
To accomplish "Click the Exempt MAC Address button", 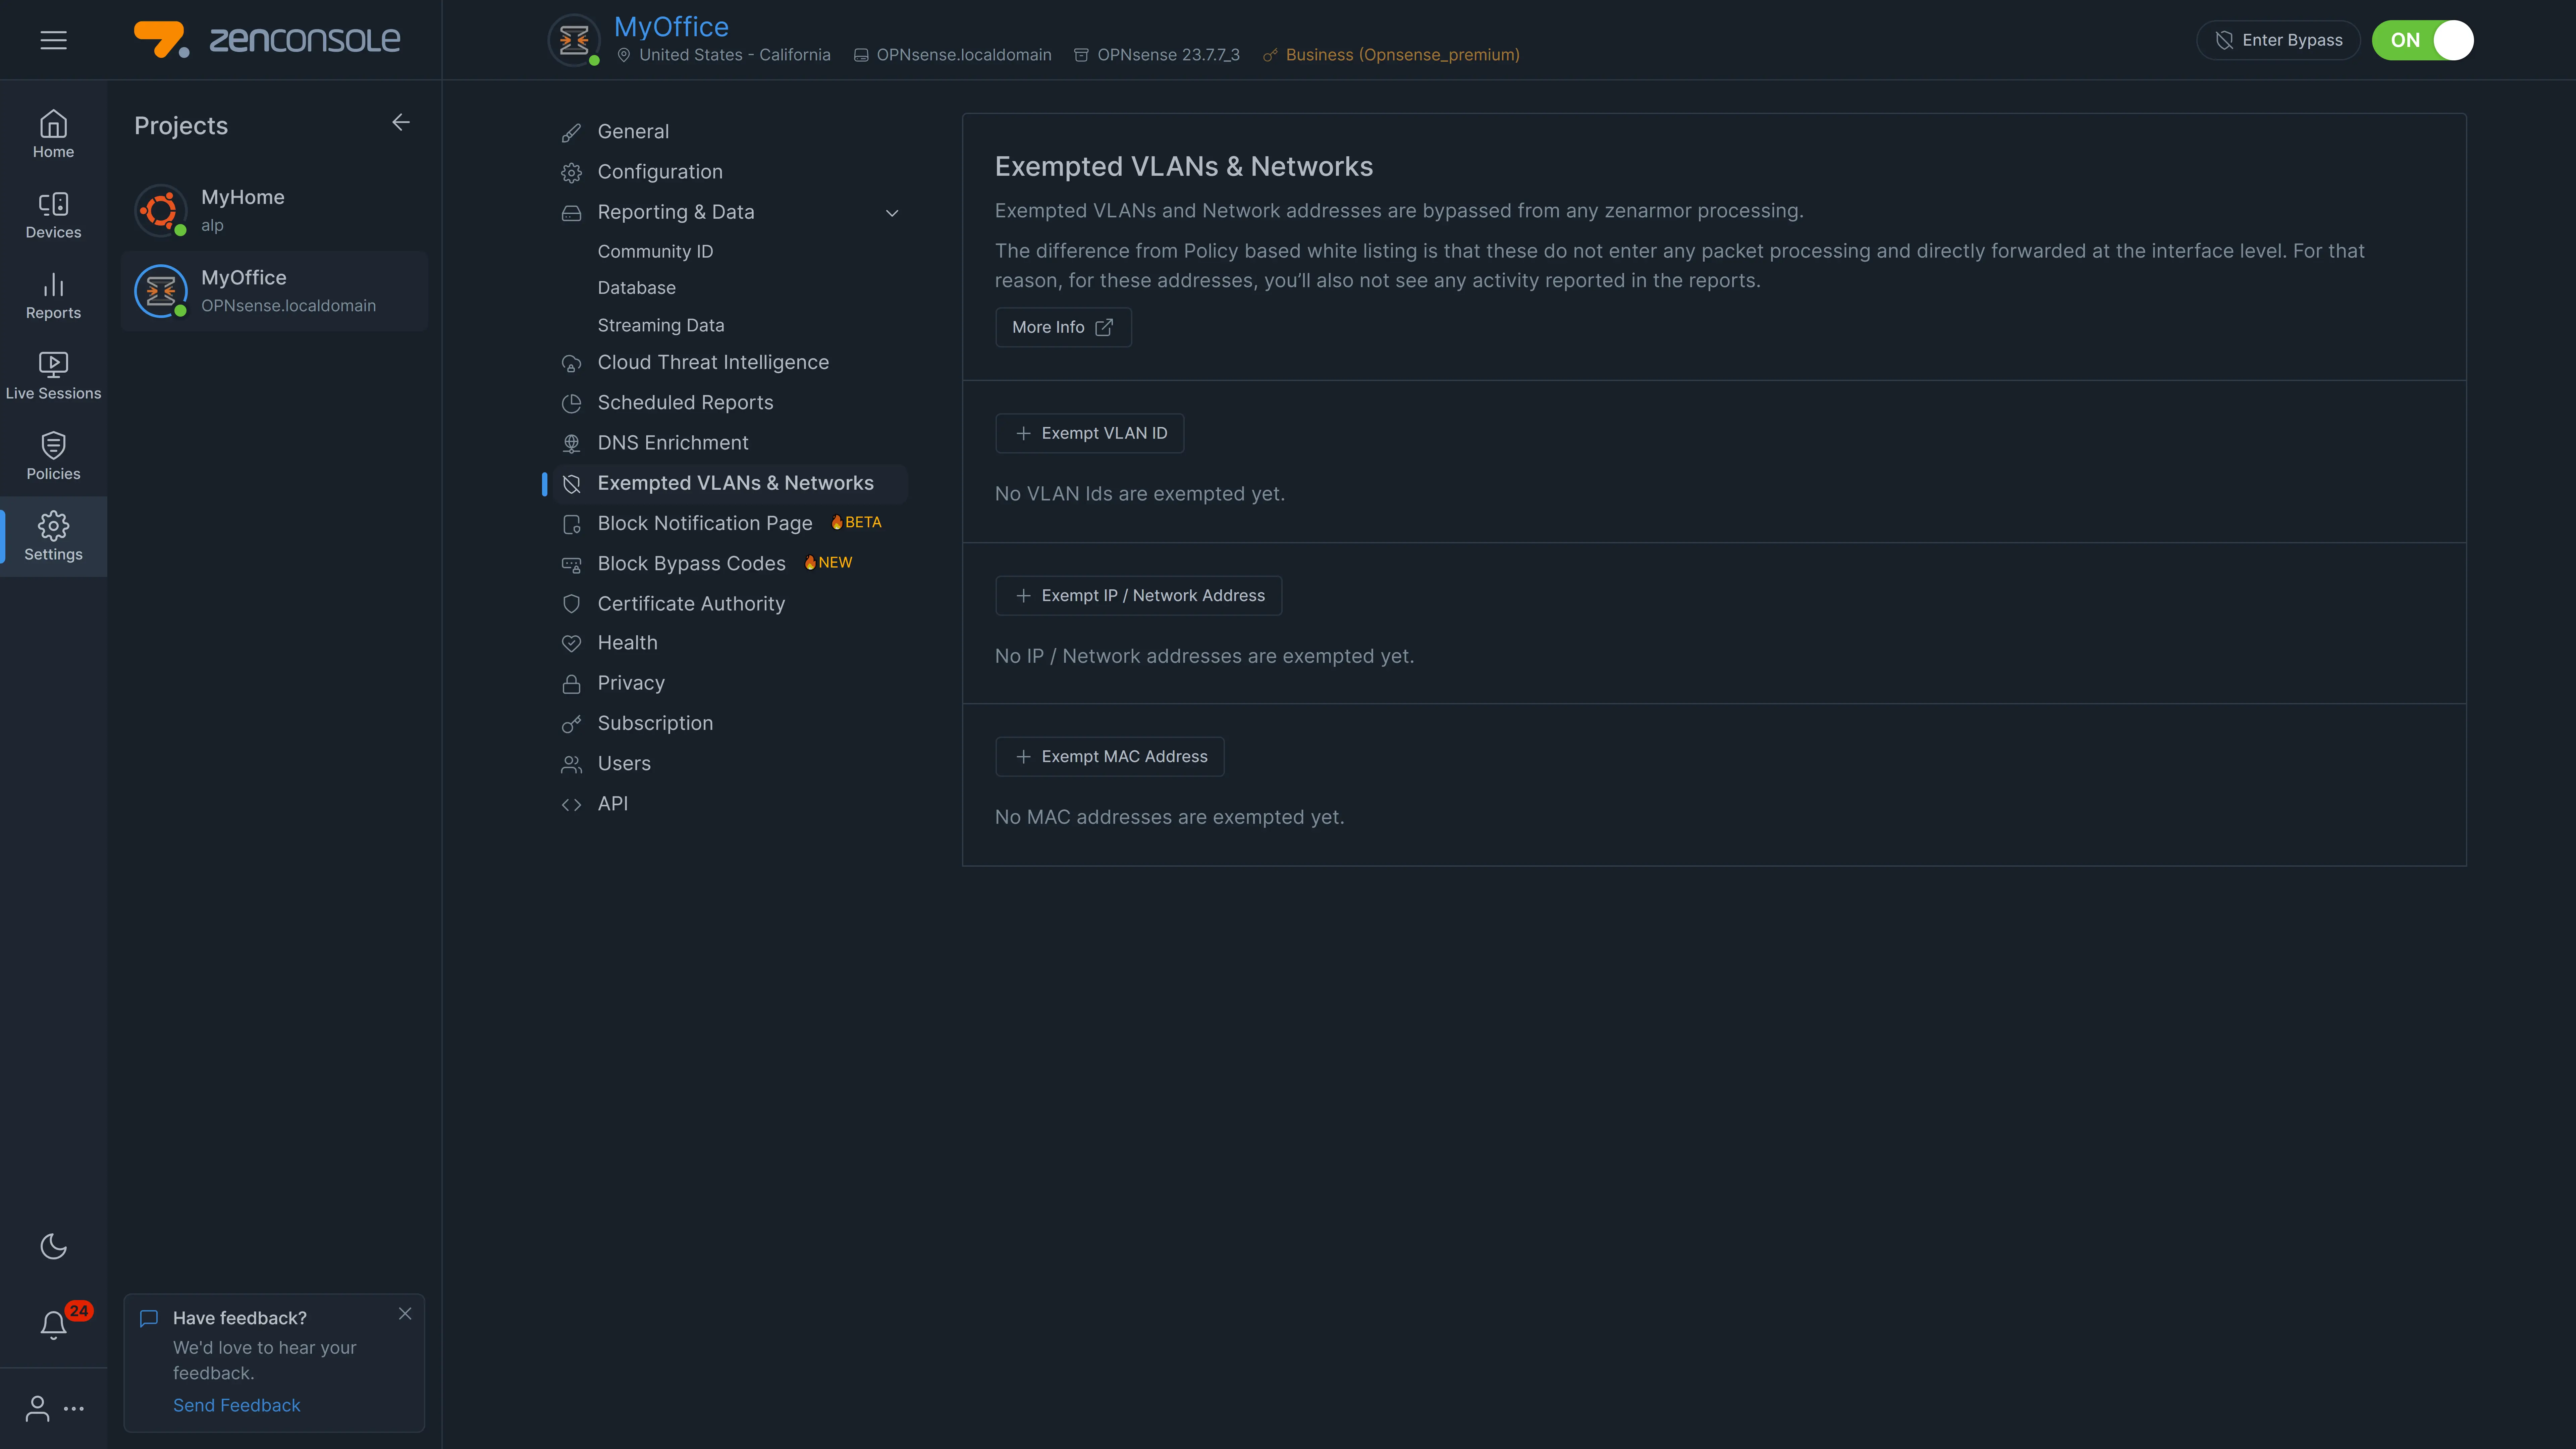I will (x=1110, y=757).
